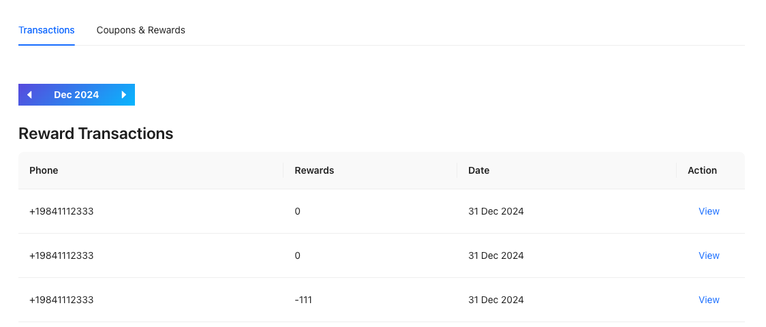Switch to the Transactions tab
Image resolution: width=766 pixels, height=327 pixels.
coord(46,30)
